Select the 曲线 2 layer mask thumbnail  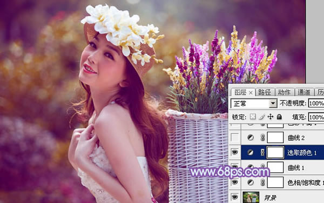(x=275, y=137)
